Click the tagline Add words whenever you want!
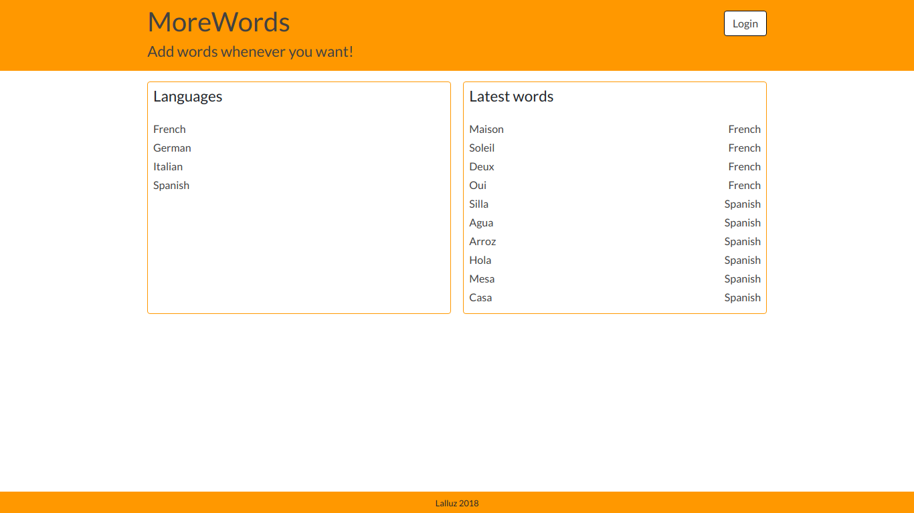 tap(250, 51)
